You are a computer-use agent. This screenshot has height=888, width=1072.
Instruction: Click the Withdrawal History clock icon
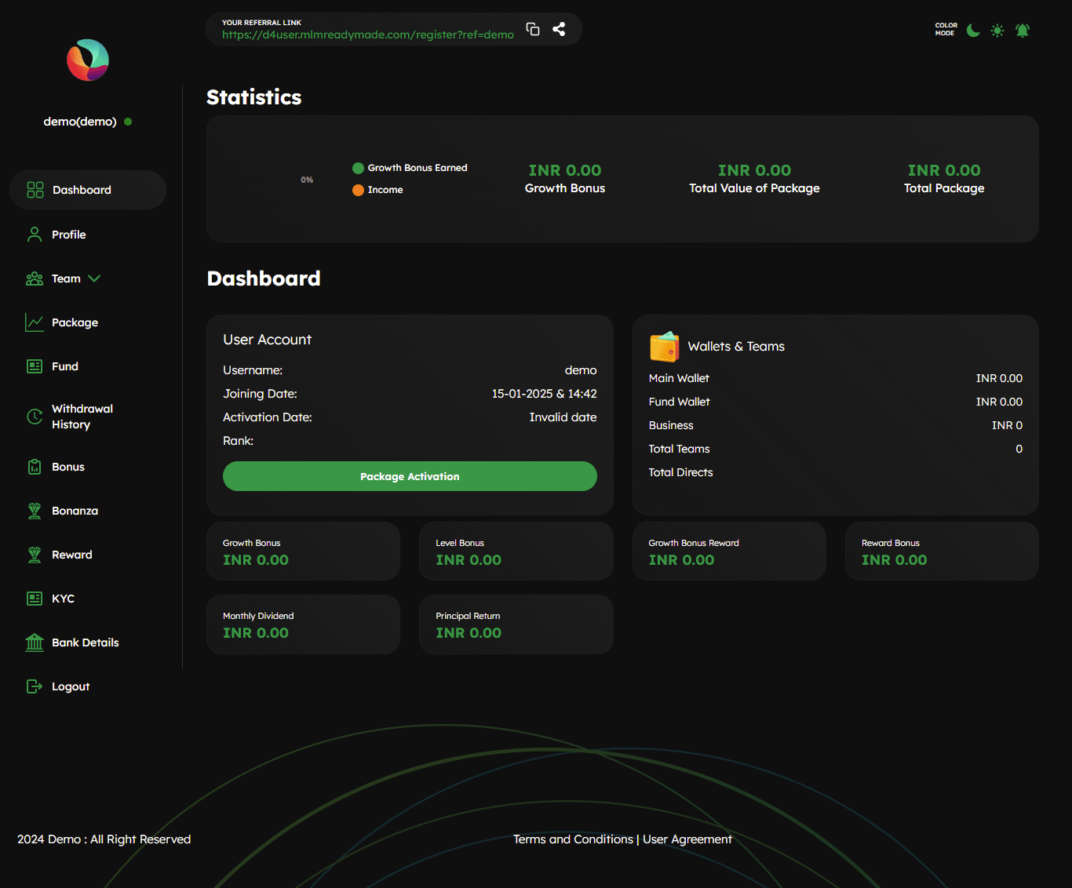(x=35, y=417)
